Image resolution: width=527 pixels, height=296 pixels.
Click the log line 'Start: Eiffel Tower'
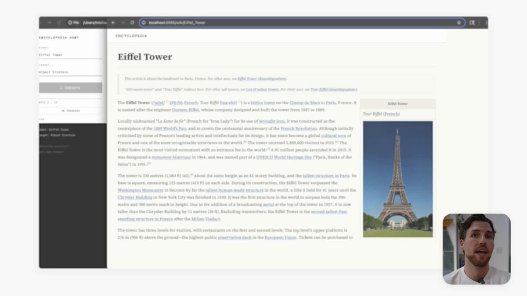click(x=54, y=130)
